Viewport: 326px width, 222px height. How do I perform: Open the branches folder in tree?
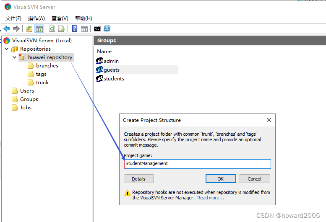pos(47,66)
